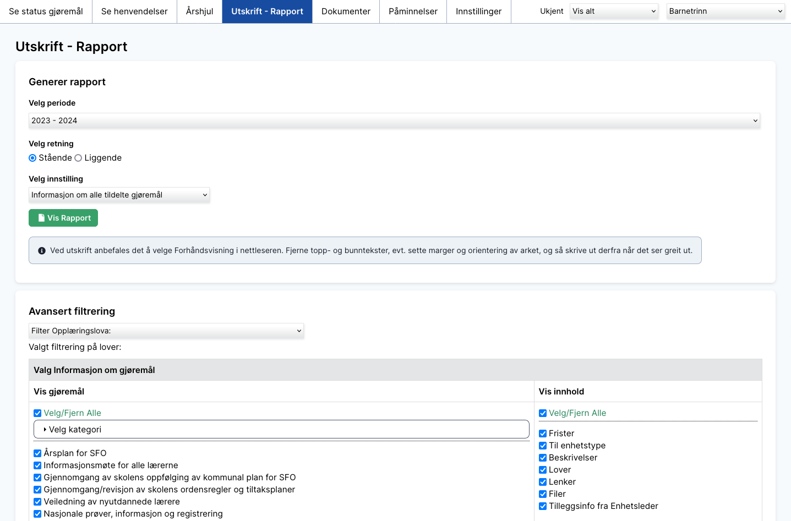Click the 'Valgt filtrering på lover:' text

click(x=75, y=347)
